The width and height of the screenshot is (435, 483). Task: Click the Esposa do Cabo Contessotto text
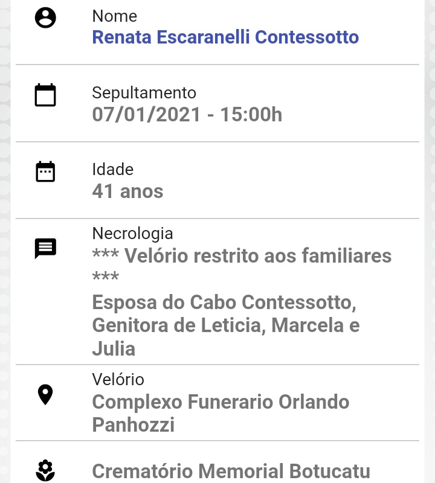coord(224,302)
